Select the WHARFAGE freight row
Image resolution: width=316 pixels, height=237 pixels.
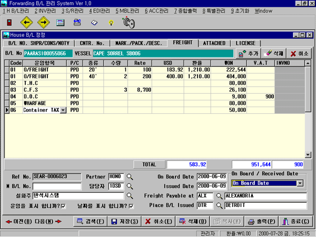tap(154, 103)
